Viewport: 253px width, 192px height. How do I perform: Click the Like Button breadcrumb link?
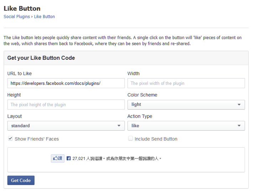[45, 17]
